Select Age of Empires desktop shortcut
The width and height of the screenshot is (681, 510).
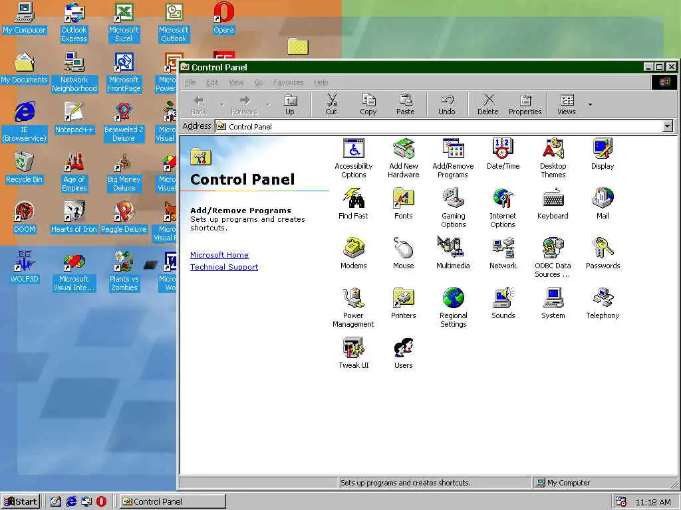click(x=74, y=172)
